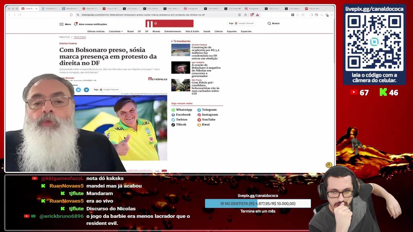413x232 pixels.
Task: Open WhatsApp in Siga nossas redes
Action: [182, 110]
